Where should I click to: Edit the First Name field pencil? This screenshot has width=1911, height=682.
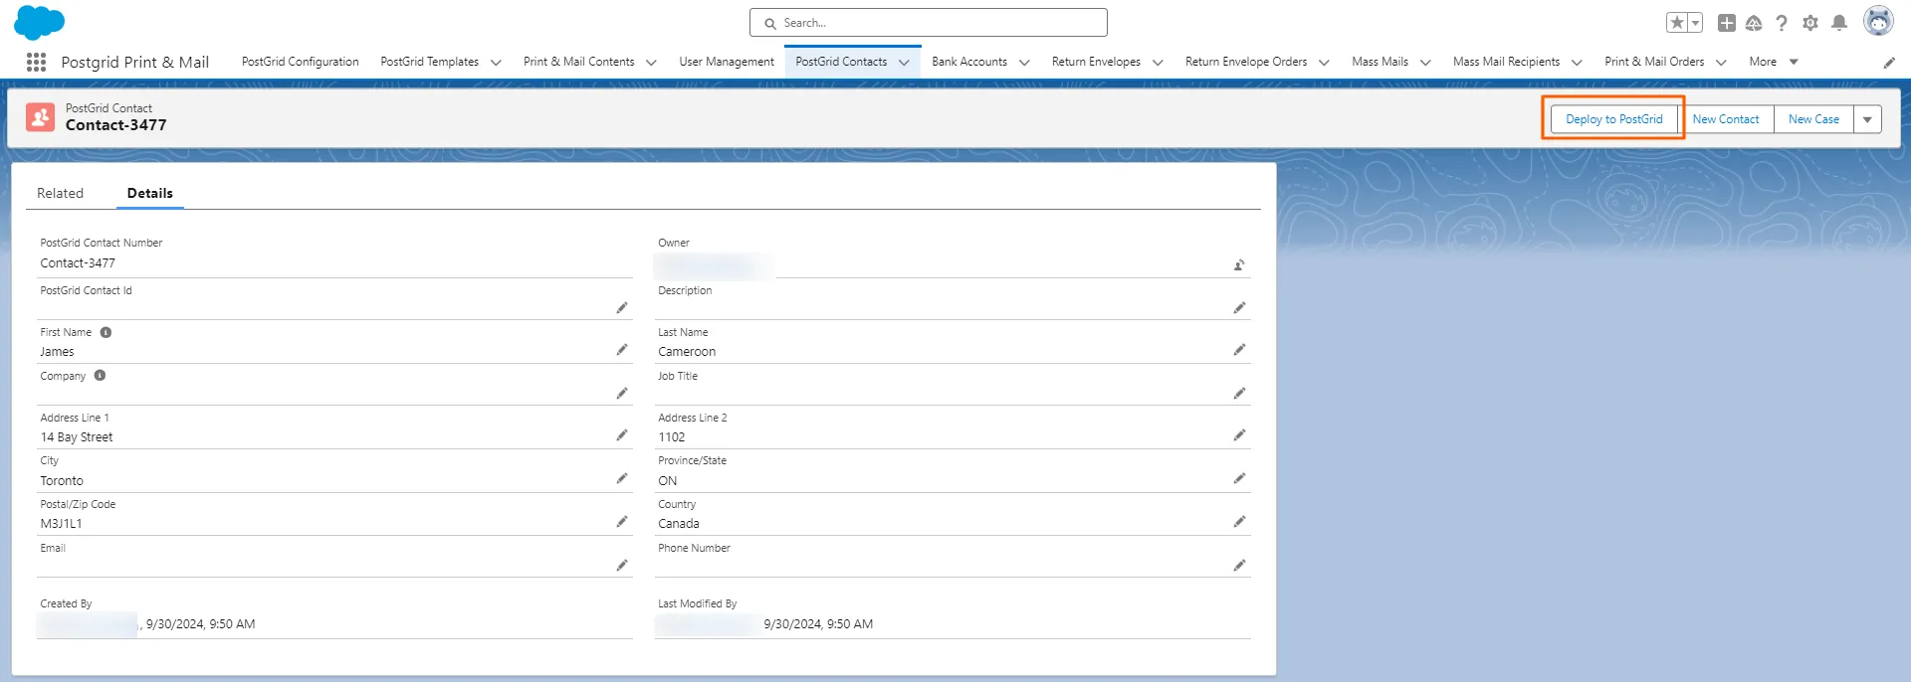coord(622,350)
